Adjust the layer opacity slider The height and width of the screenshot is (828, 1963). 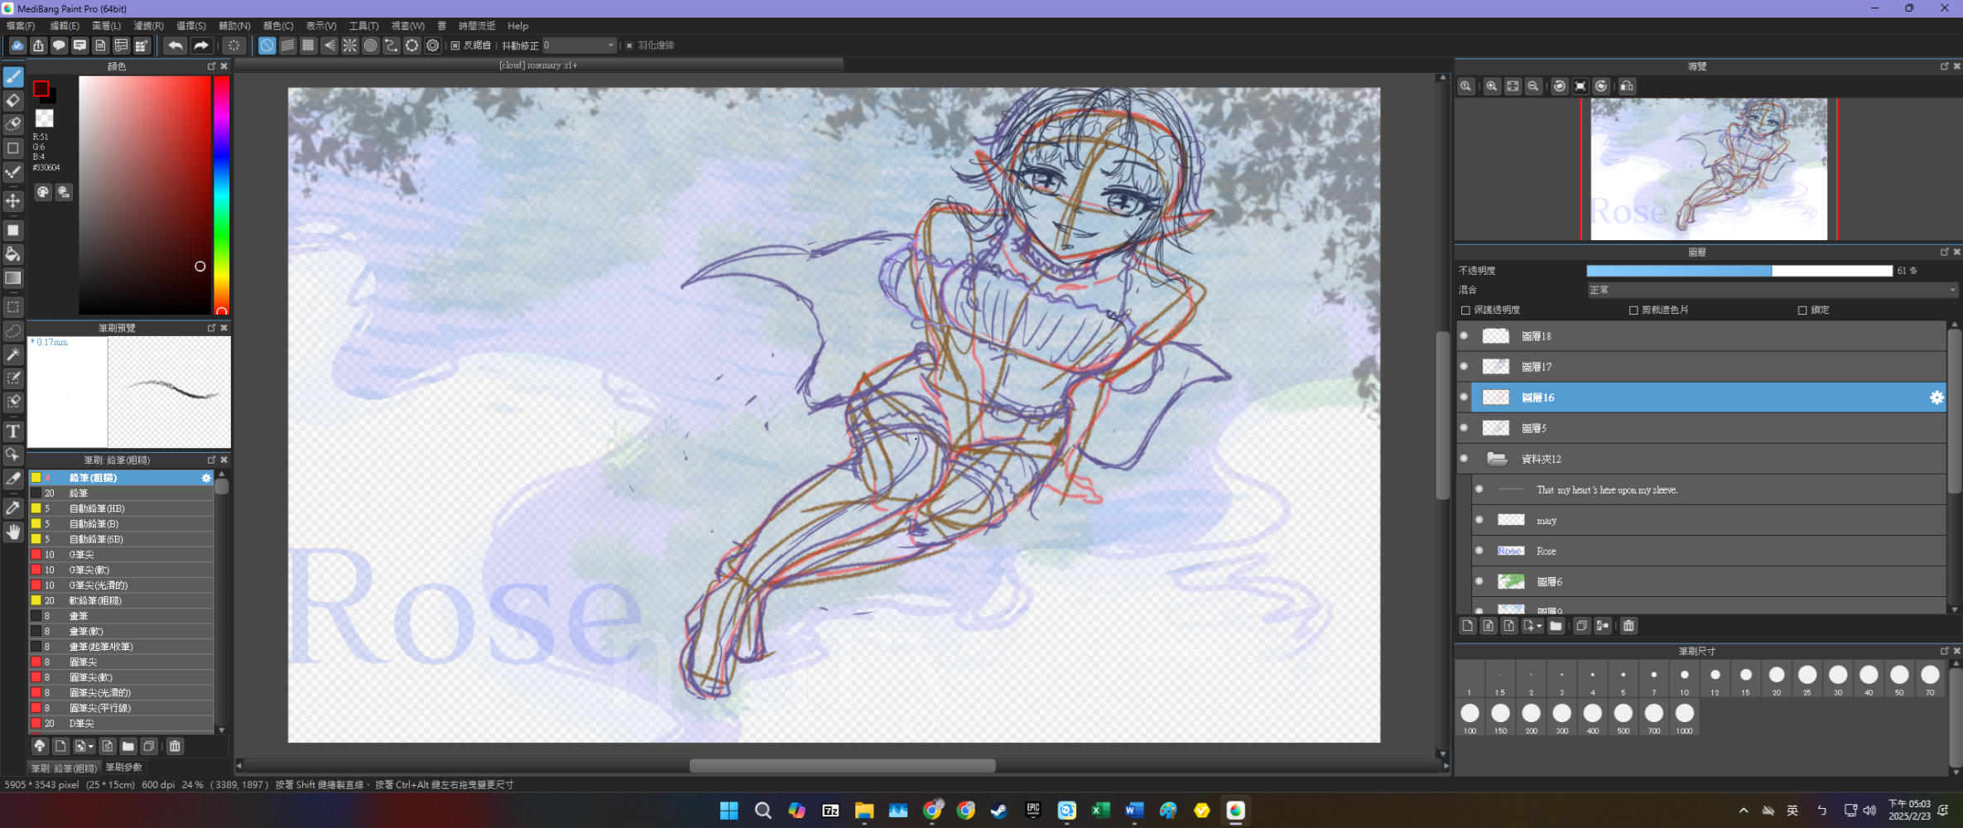[1739, 271]
